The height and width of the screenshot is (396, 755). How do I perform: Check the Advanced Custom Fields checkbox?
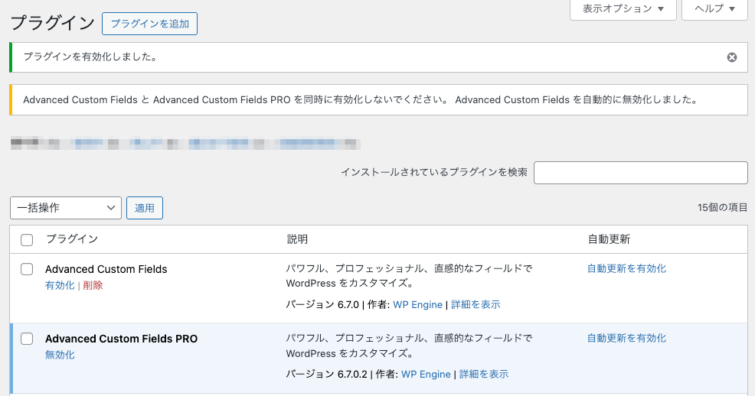[27, 269]
